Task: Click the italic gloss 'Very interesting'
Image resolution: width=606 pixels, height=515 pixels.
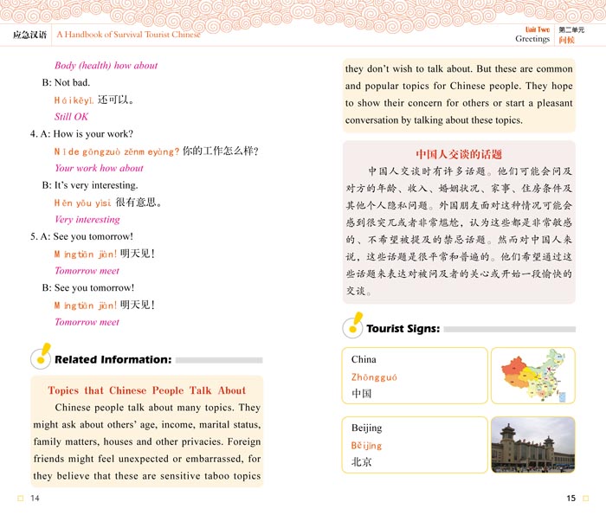Action: (x=87, y=220)
